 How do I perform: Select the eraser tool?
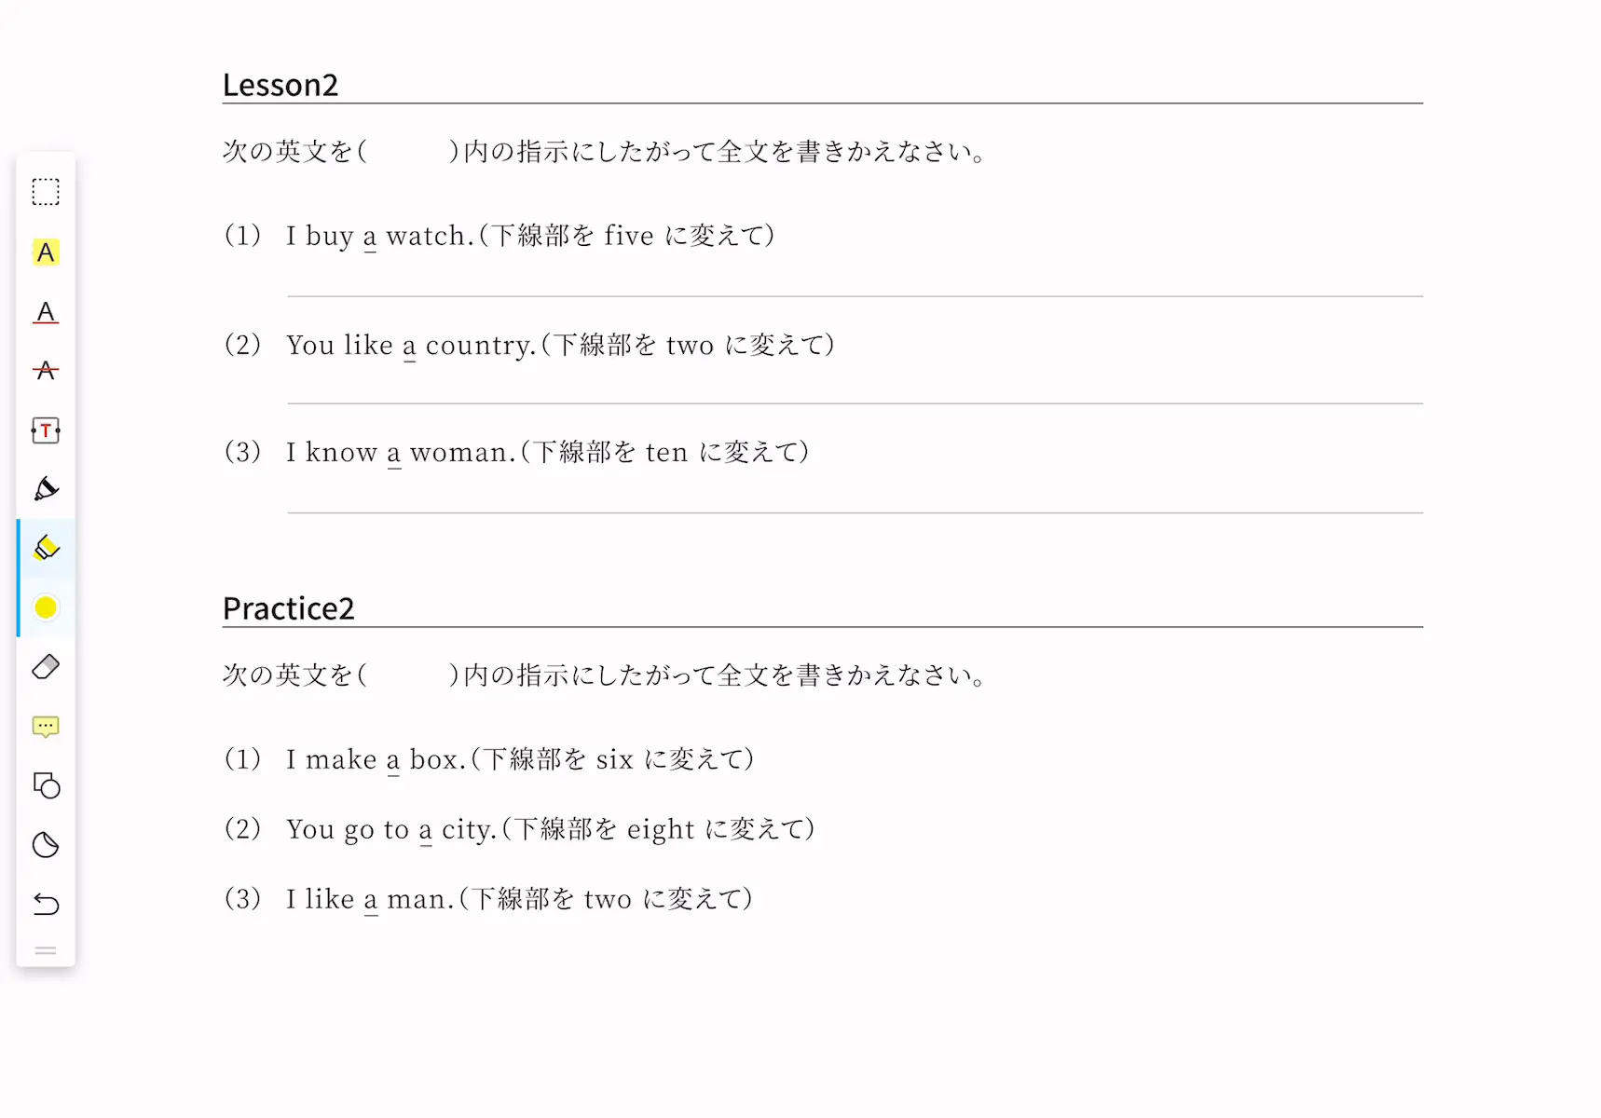coord(46,667)
